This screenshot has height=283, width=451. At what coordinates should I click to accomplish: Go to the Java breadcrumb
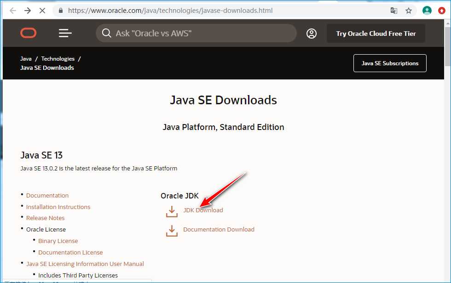tap(26, 58)
